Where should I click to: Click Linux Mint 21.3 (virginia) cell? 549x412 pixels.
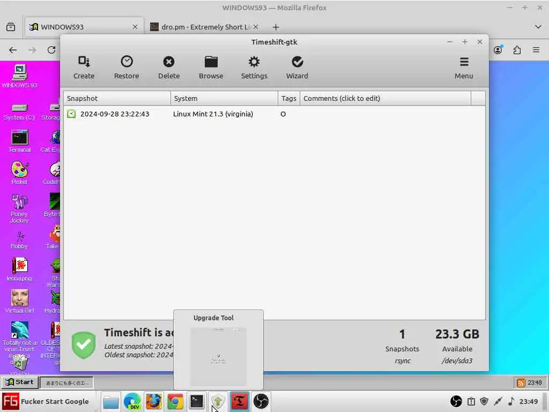[x=213, y=114]
